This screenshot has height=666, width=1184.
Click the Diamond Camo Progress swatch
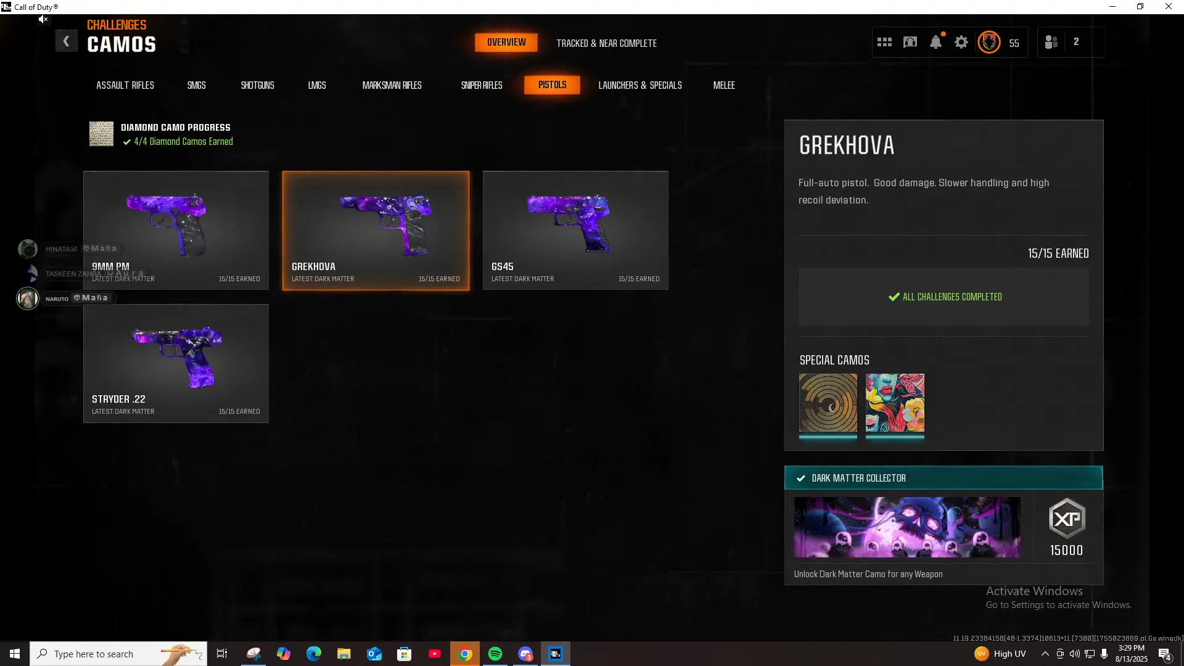coord(101,133)
